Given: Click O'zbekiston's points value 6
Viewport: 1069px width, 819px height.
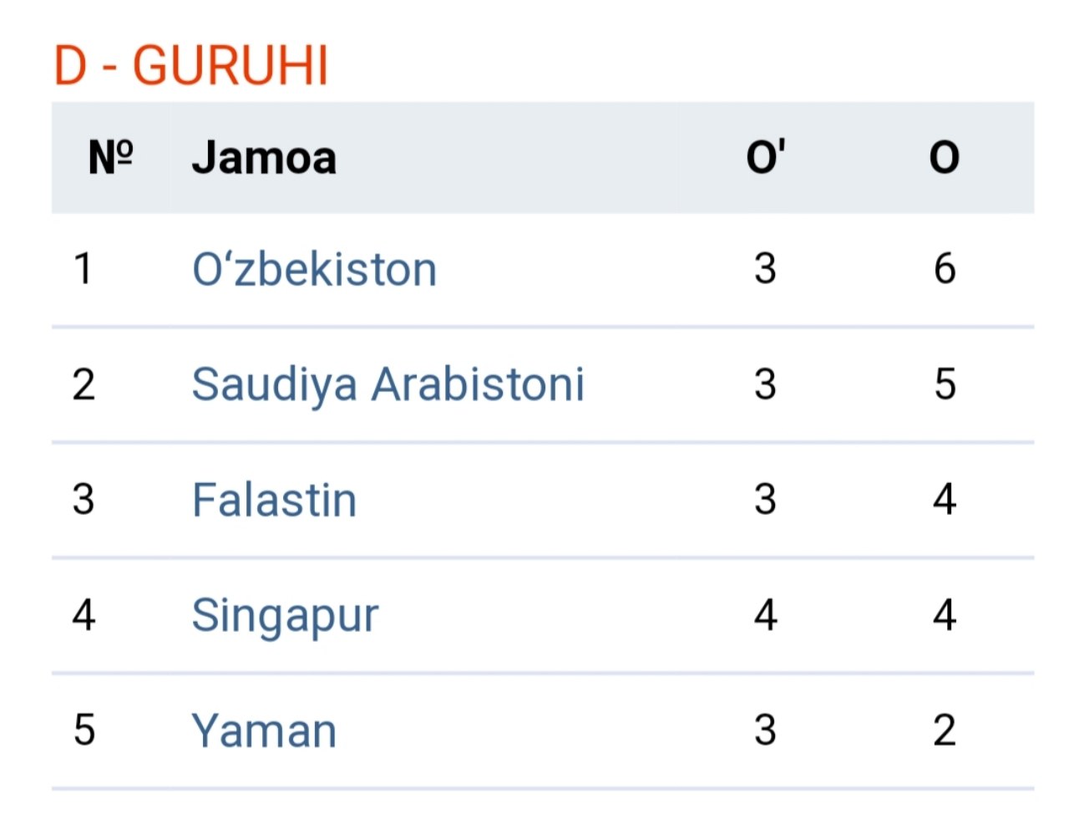Looking at the screenshot, I should pos(944,269).
